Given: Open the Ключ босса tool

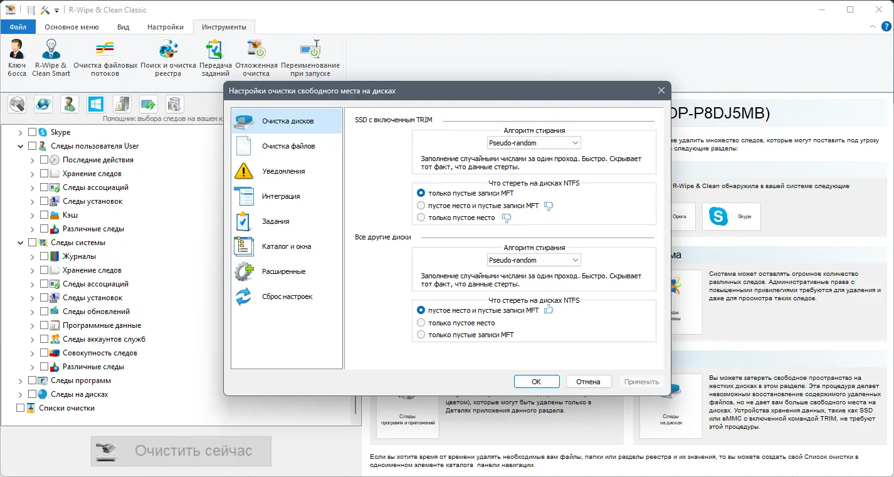Looking at the screenshot, I should pyautogui.click(x=17, y=58).
